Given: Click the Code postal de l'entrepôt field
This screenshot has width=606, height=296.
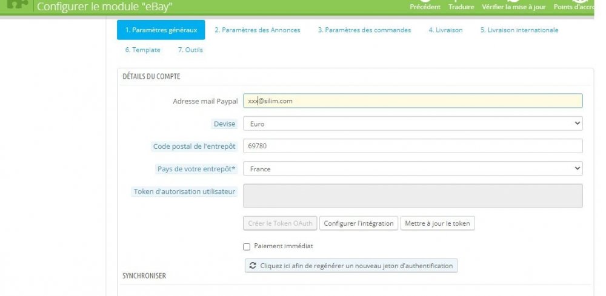Looking at the screenshot, I should pyautogui.click(x=413, y=146).
